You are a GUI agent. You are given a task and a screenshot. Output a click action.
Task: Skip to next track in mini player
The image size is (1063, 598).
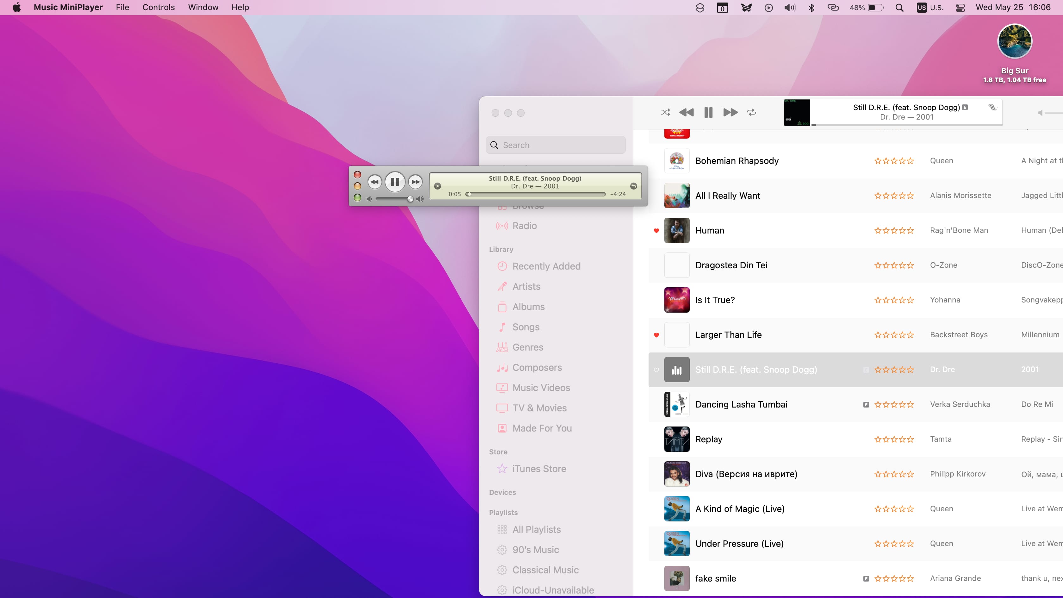[415, 182]
